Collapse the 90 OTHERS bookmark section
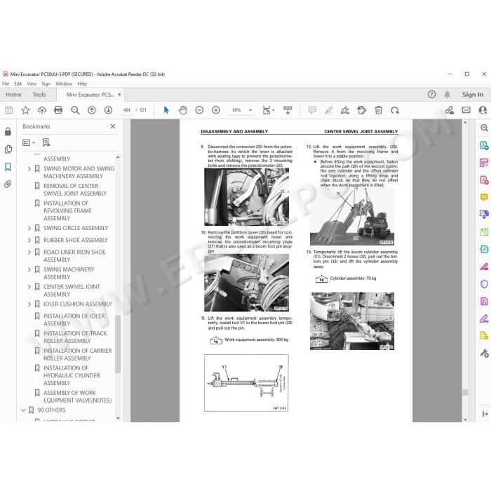The image size is (491, 491). [23, 410]
